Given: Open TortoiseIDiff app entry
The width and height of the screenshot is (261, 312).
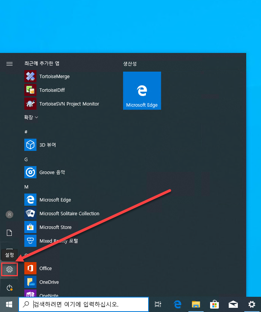Looking at the screenshot, I should [45, 90].
